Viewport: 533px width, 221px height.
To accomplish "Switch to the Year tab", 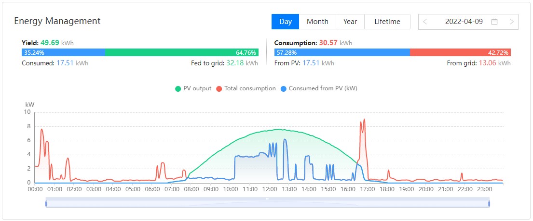I will [350, 22].
